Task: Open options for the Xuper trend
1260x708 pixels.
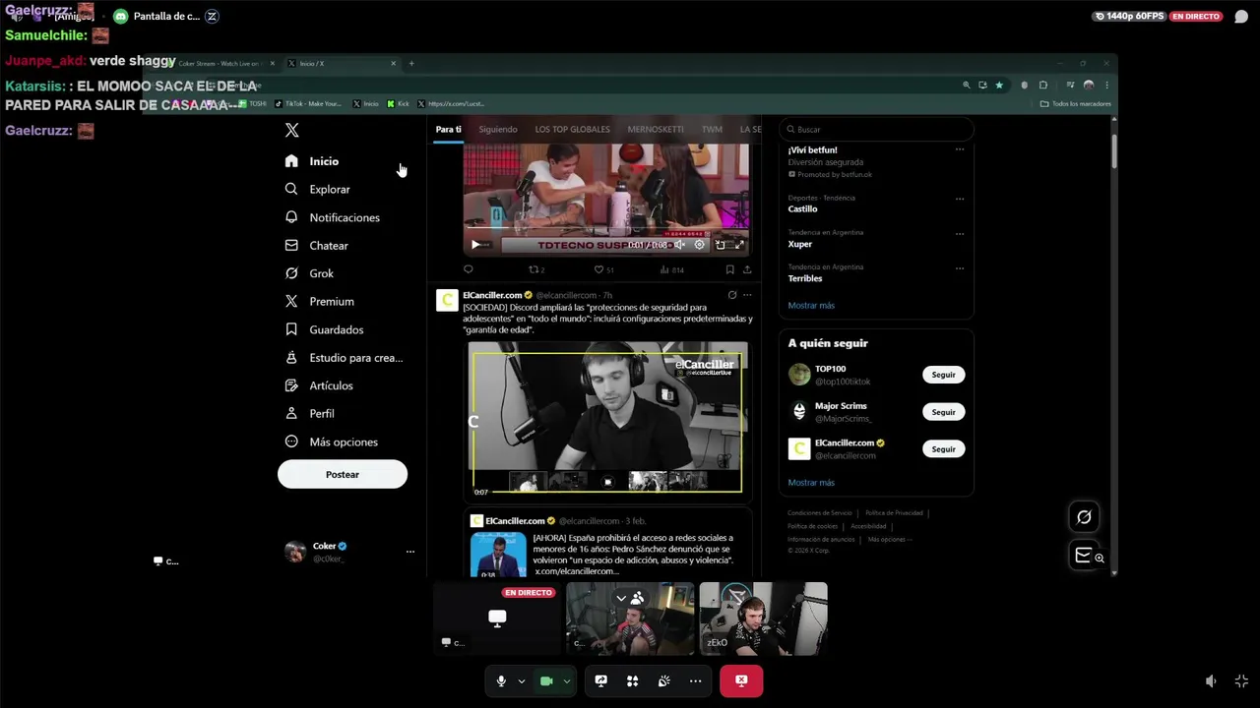Action: pyautogui.click(x=960, y=234)
